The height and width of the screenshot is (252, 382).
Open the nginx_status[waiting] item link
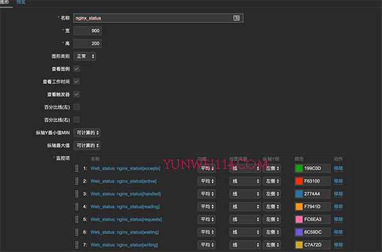coord(125,232)
